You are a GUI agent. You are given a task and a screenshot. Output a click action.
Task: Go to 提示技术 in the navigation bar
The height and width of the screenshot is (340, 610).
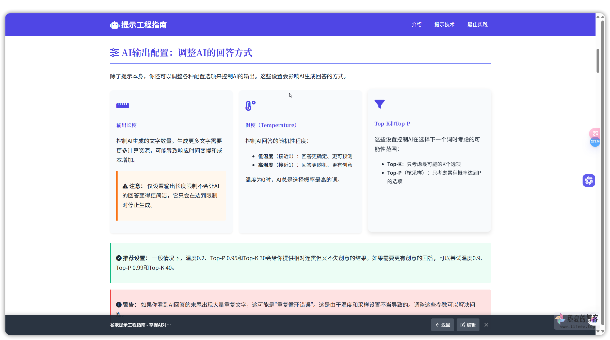point(444,25)
